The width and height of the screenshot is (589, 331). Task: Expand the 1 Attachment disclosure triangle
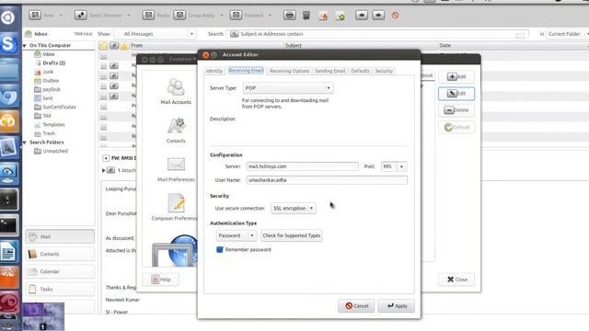point(104,170)
